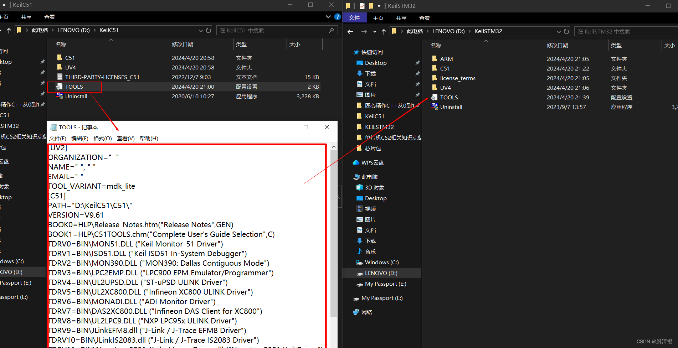Expand ribbon chevron in KeilC51 window

pos(328,17)
